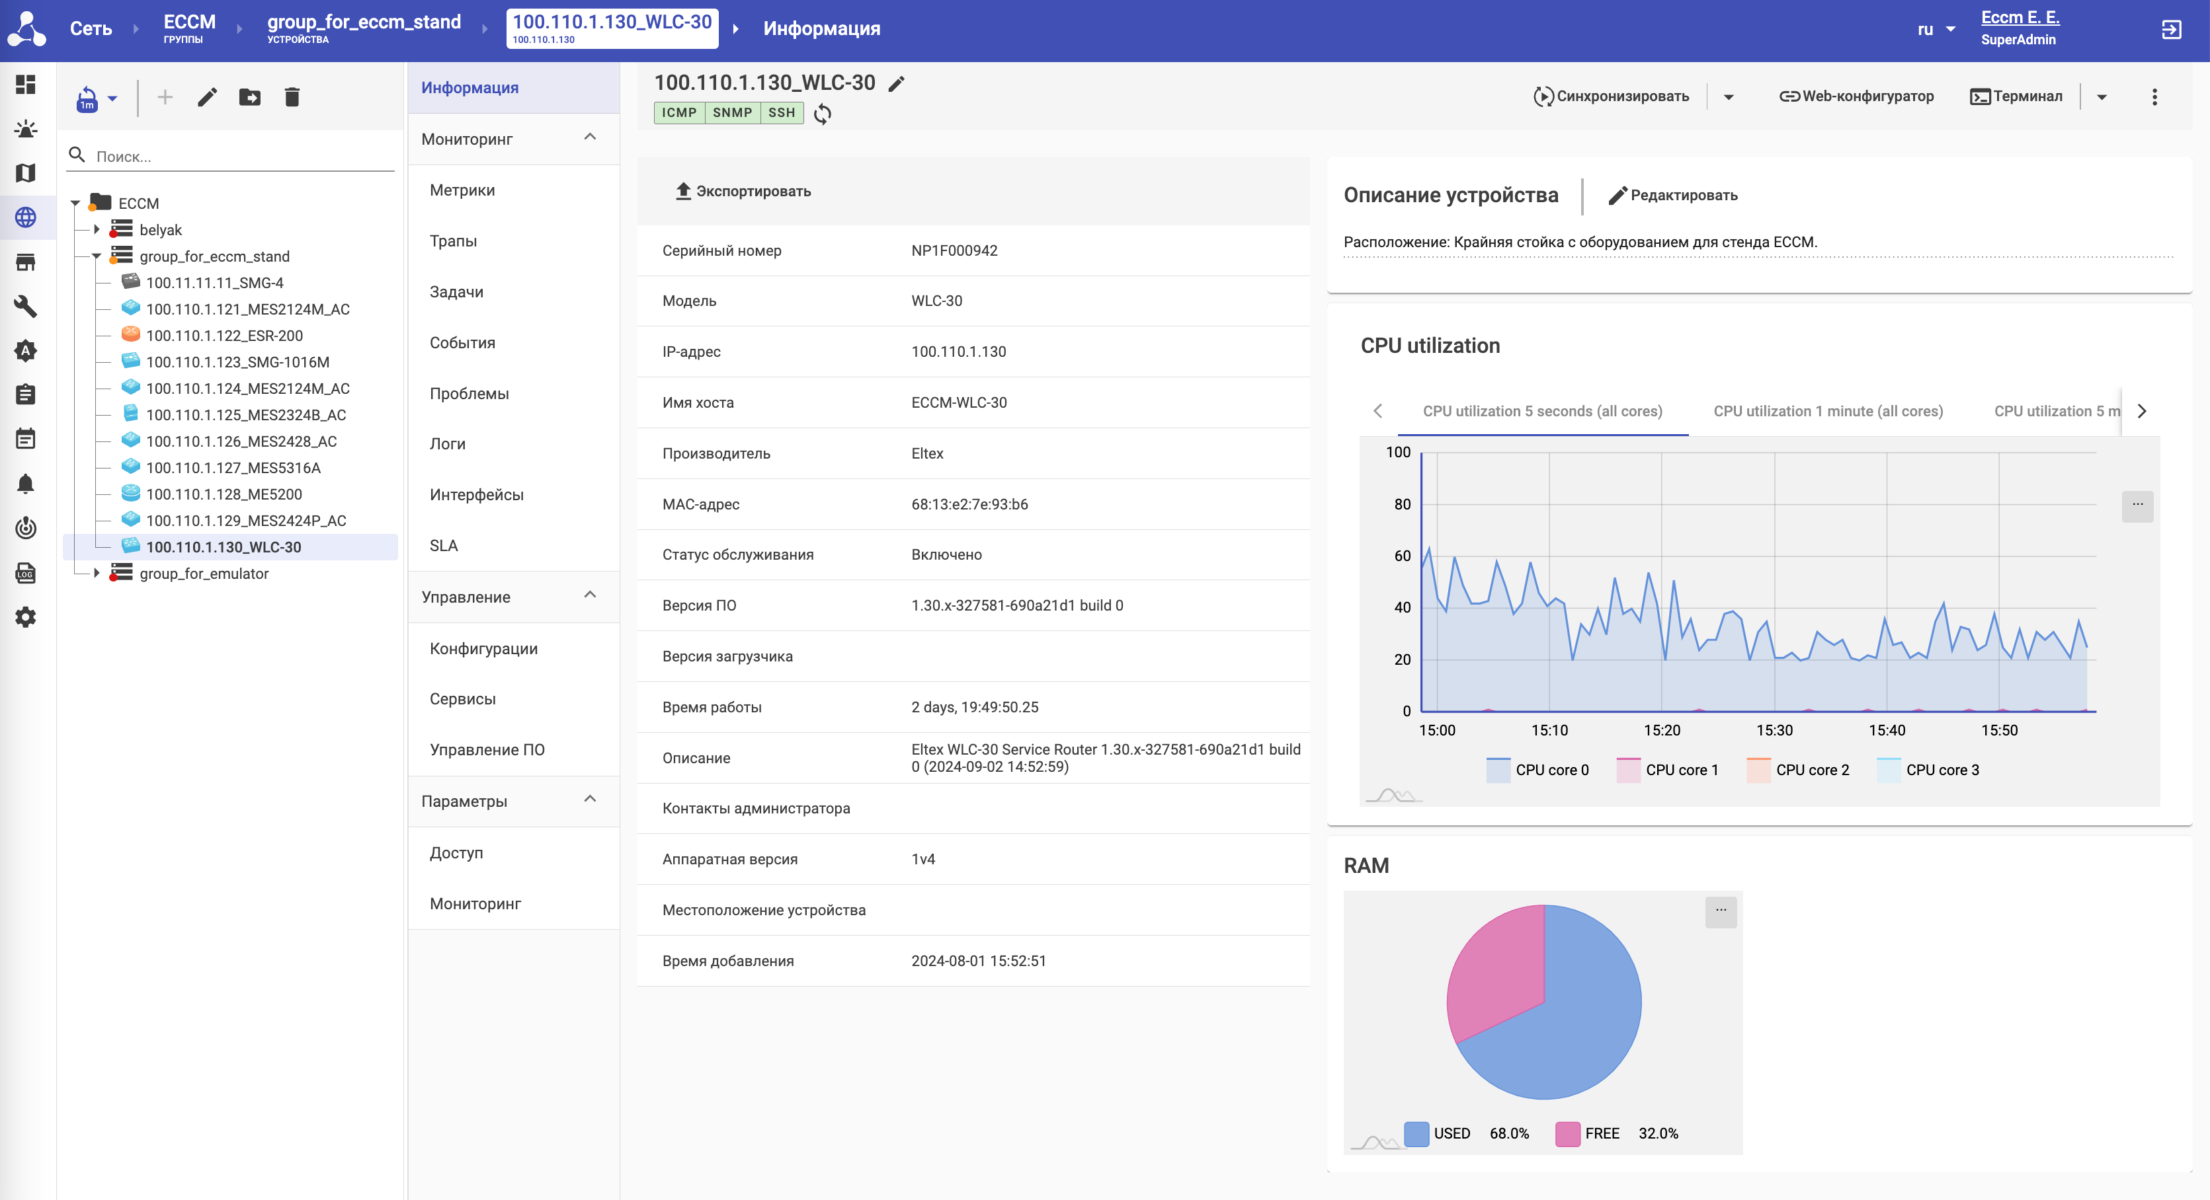Toggle the USED series in RAM legend

coord(1437,1133)
